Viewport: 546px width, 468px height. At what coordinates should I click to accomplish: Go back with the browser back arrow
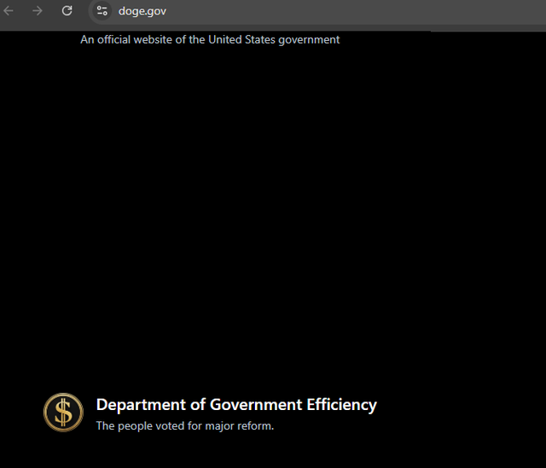[x=9, y=11]
